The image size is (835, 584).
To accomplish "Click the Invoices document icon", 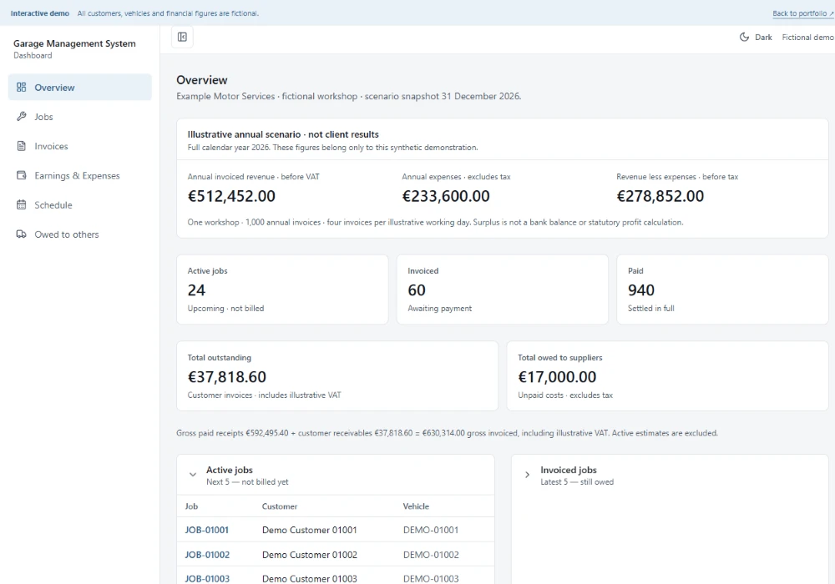I will point(22,146).
